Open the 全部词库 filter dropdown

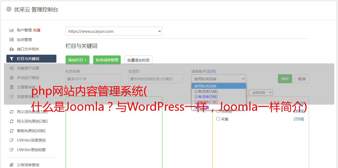coord(260,92)
